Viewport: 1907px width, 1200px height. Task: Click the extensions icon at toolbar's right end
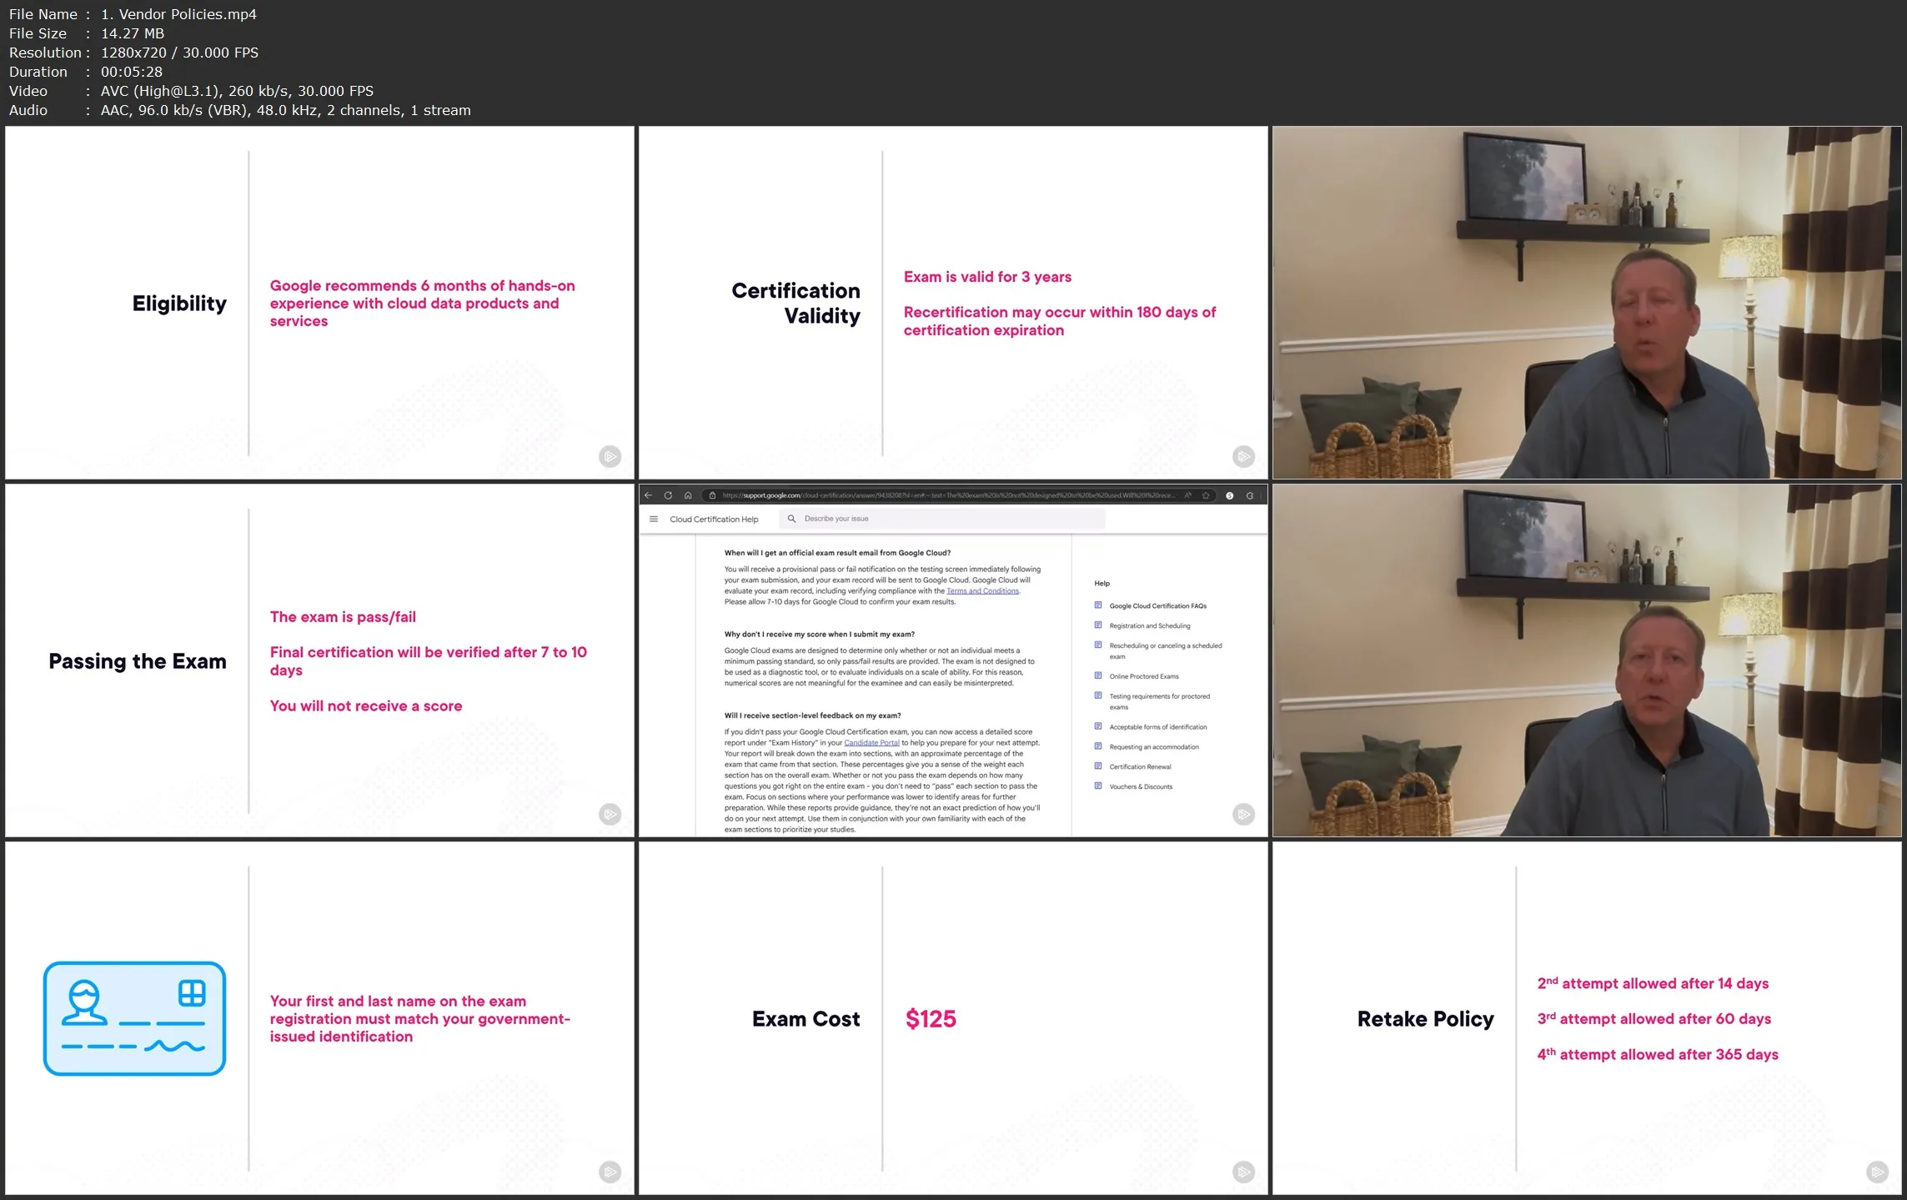click(1250, 495)
